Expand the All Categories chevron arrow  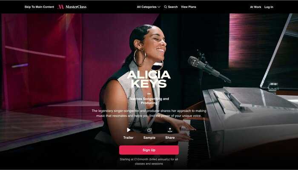coord(159,7)
